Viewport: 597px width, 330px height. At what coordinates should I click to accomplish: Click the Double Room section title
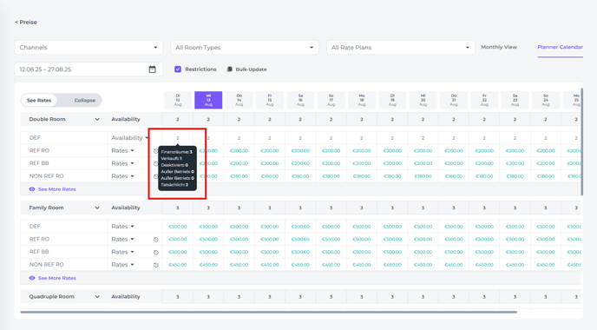[x=47, y=119]
